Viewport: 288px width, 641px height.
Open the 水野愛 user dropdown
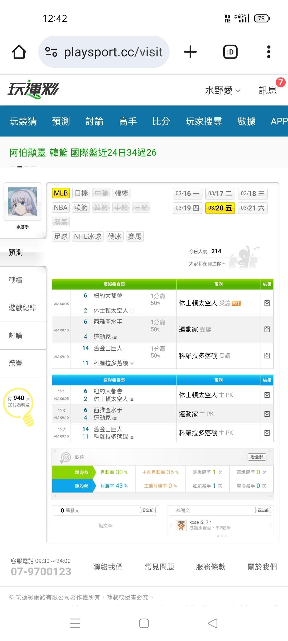click(x=223, y=91)
